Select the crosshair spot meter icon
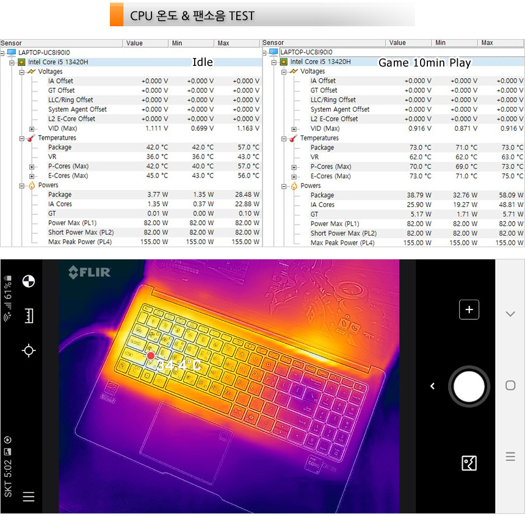Screen dimensions: 525x517 pyautogui.click(x=28, y=350)
